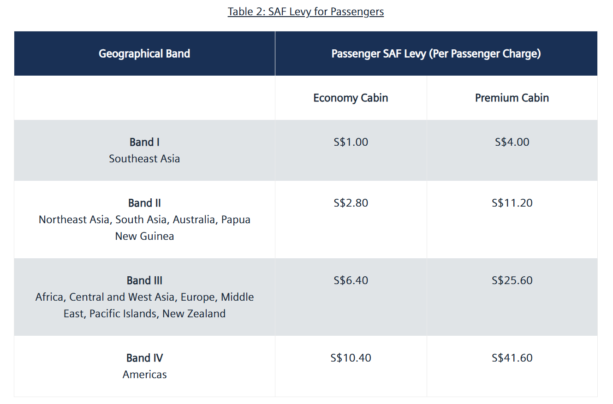Click the Band I label
613x404 pixels.
(144, 142)
